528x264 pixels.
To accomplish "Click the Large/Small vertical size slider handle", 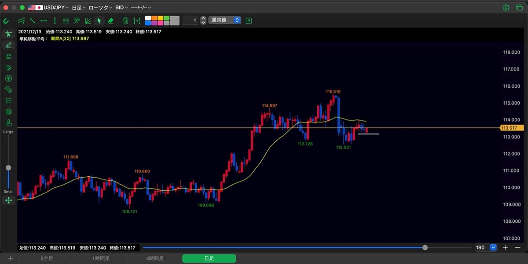I will pos(8,168).
